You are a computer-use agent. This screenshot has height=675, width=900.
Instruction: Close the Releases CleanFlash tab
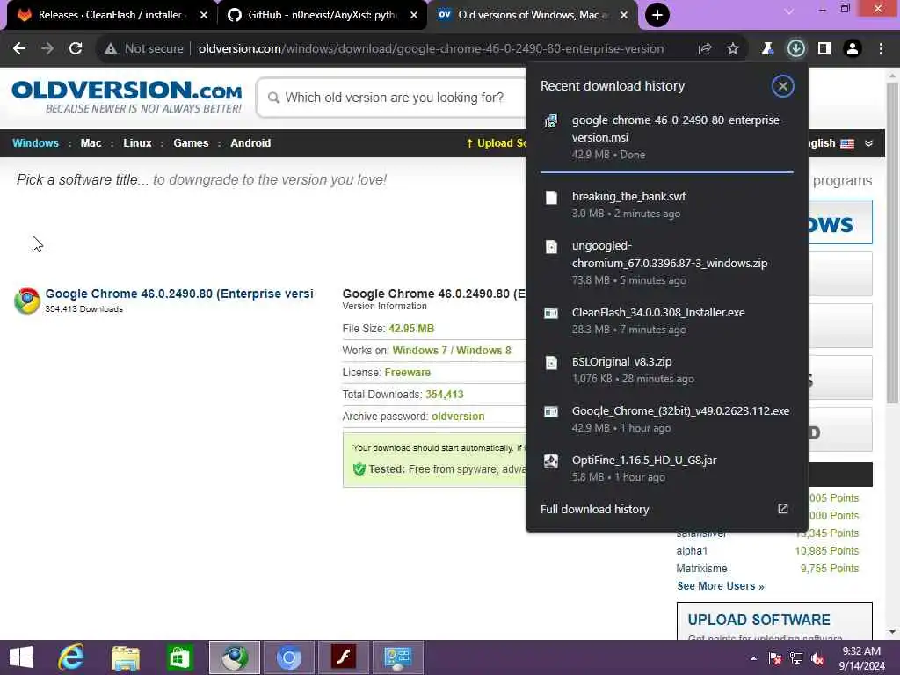coord(204,15)
